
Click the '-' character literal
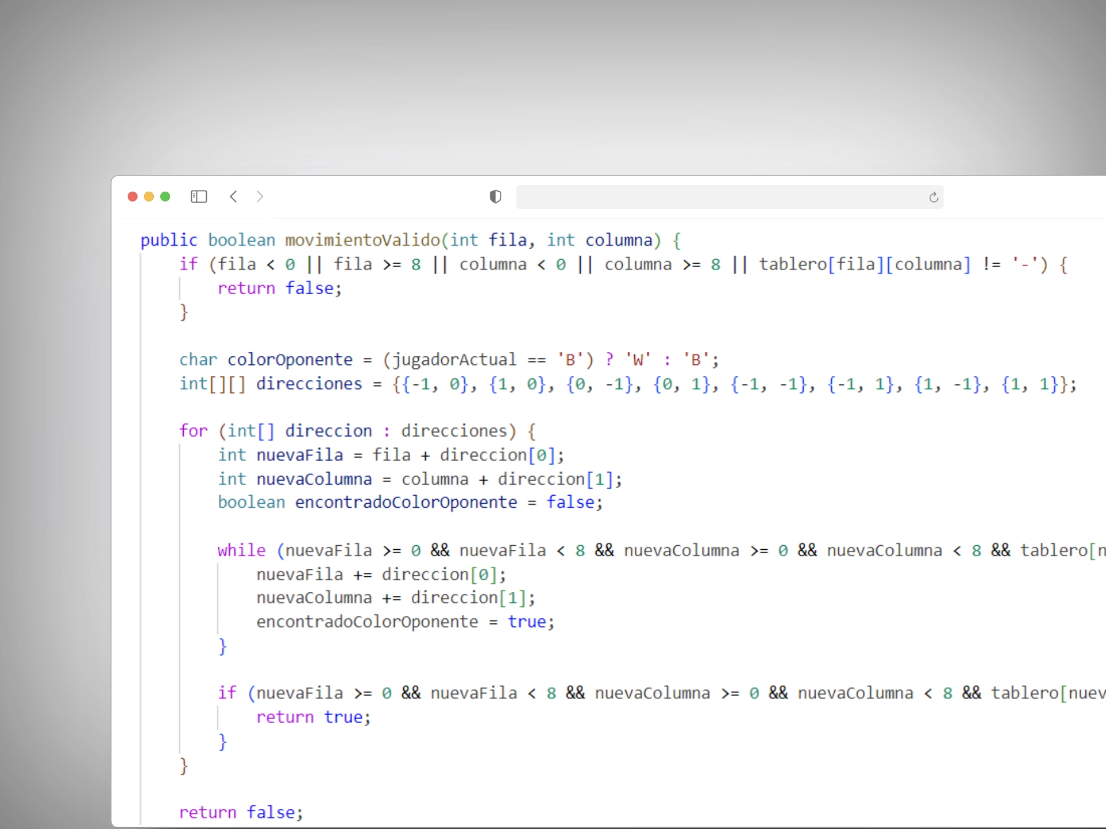click(1025, 264)
